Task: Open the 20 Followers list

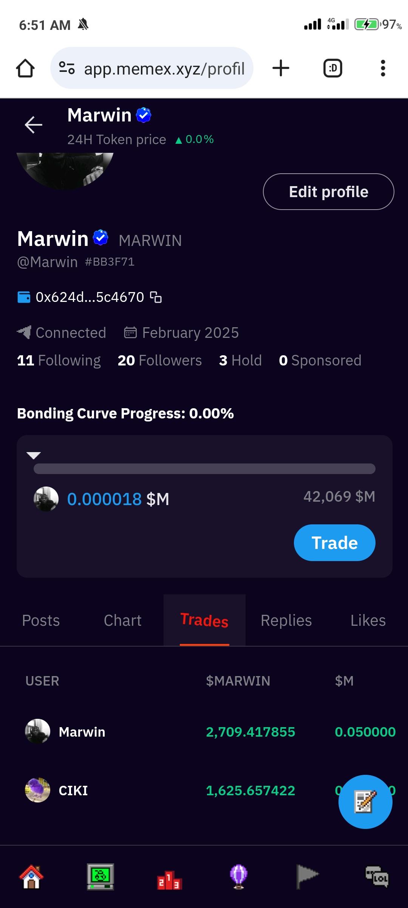Action: coord(159,361)
